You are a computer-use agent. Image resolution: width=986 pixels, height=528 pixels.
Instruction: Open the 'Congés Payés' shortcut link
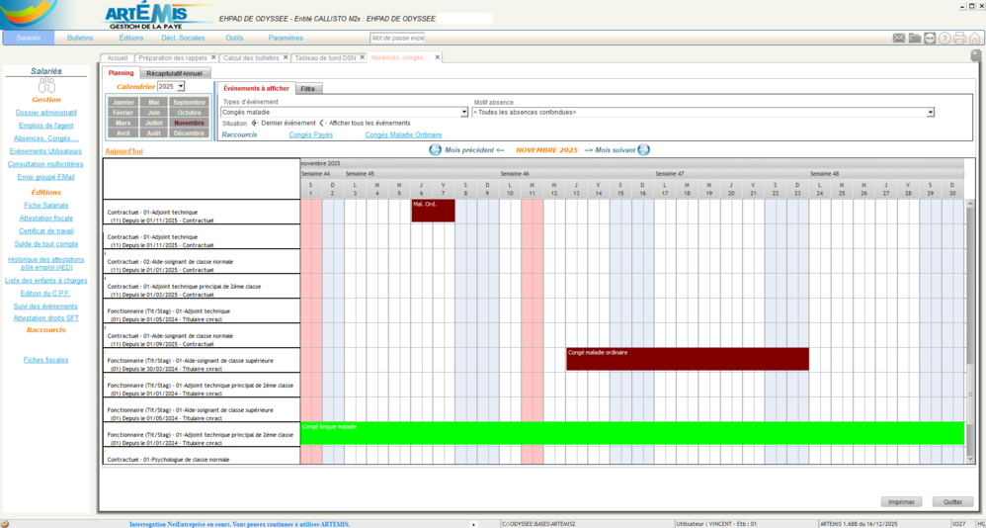pos(310,134)
